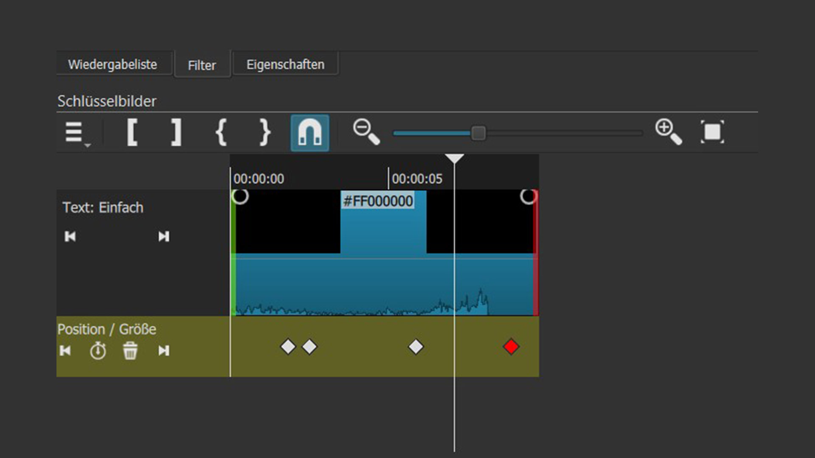
Task: Jump to next keyframe in Position / Größe
Action: (163, 351)
